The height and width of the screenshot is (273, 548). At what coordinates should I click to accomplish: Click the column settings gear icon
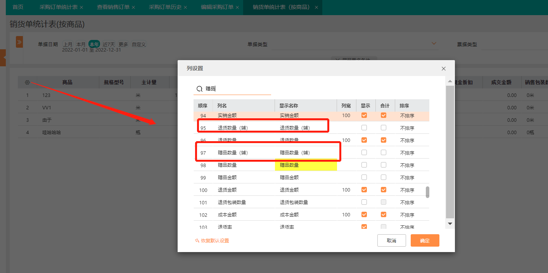click(27, 82)
